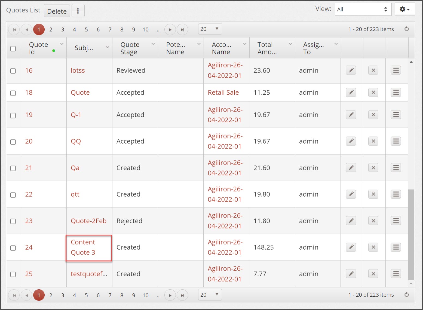This screenshot has height=310, width=423.
Task: Refresh the list with the bottom reload icon
Action: (407, 295)
